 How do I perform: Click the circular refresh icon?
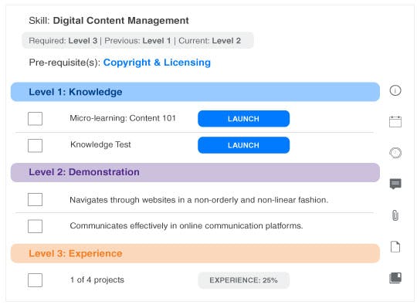(395, 153)
